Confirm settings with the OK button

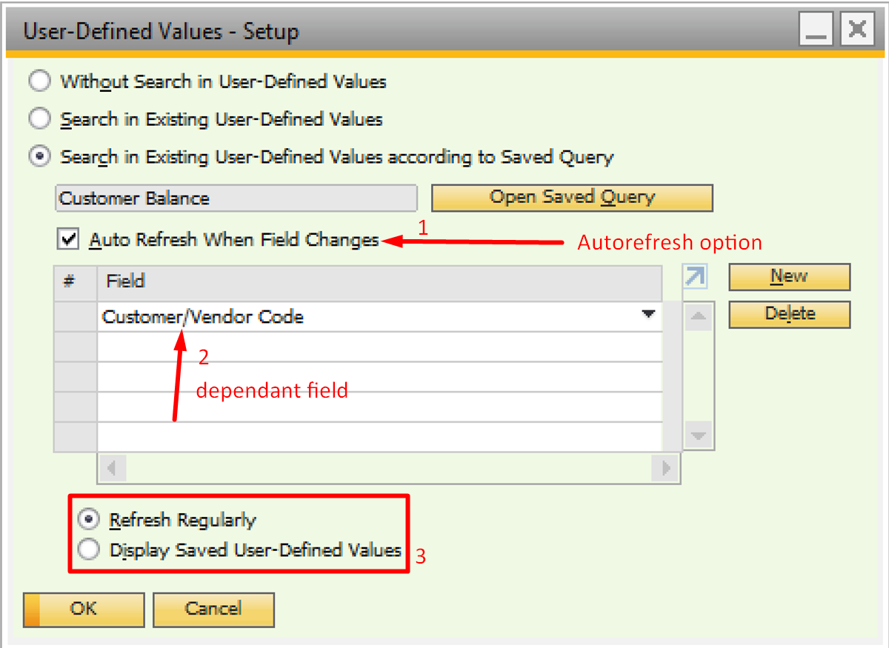pyautogui.click(x=83, y=609)
